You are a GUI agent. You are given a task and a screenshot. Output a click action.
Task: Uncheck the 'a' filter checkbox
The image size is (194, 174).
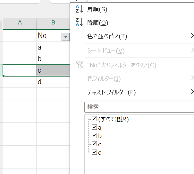(x=94, y=127)
